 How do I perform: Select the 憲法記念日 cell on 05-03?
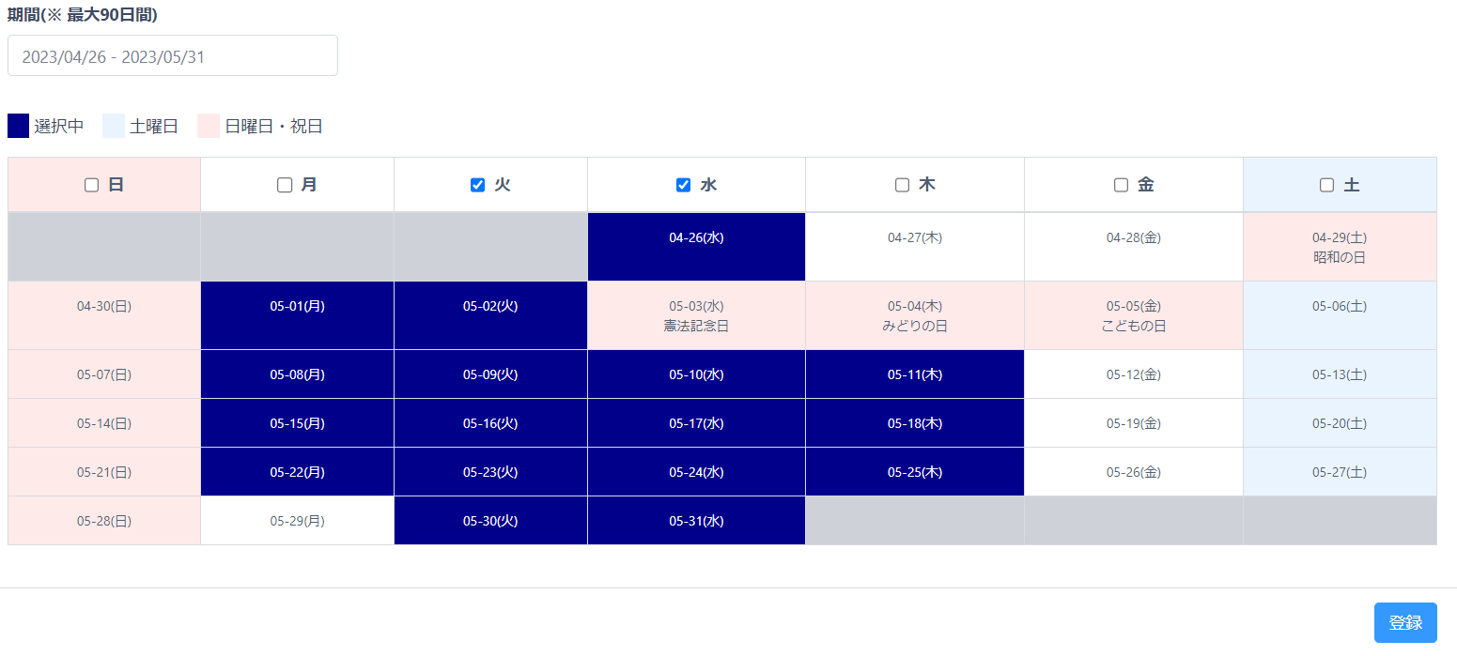[x=696, y=315]
